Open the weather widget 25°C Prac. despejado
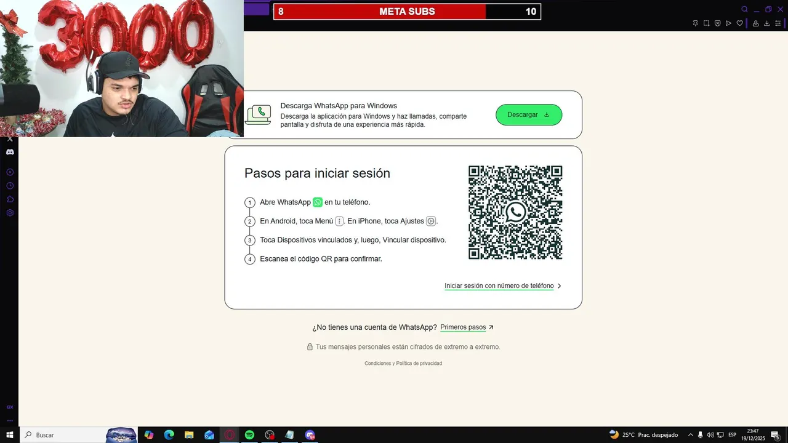 (x=643, y=435)
